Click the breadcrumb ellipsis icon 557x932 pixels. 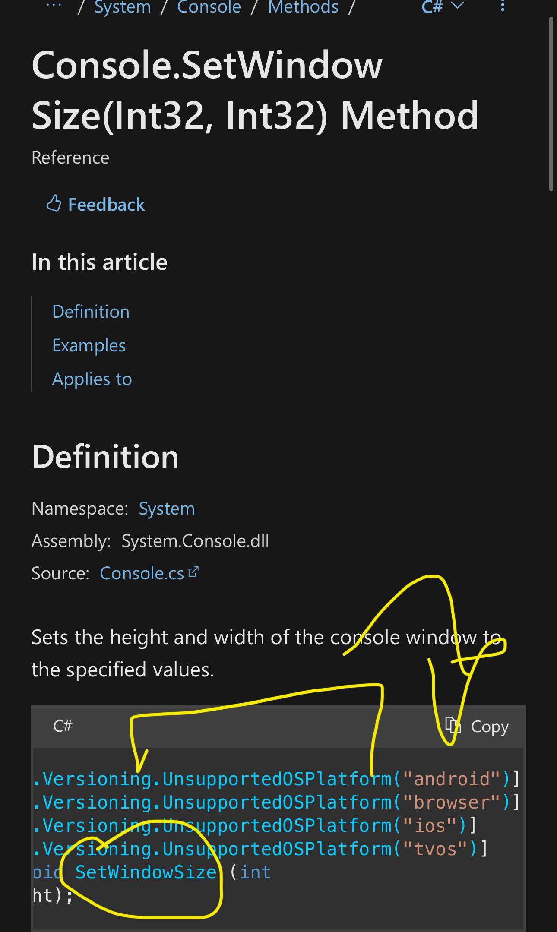coord(54,6)
